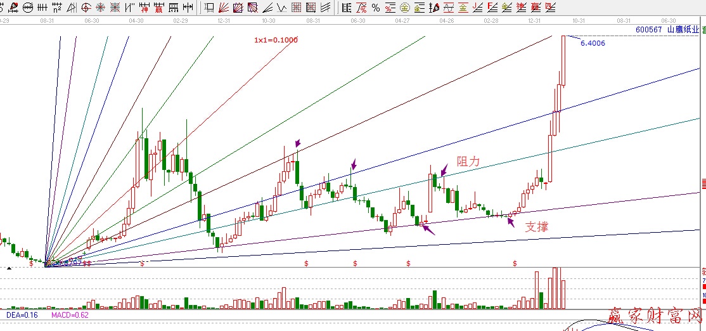The height and width of the screenshot is (331, 706).
Task: Select the 阻力 resistance text annotation
Action: [468, 162]
